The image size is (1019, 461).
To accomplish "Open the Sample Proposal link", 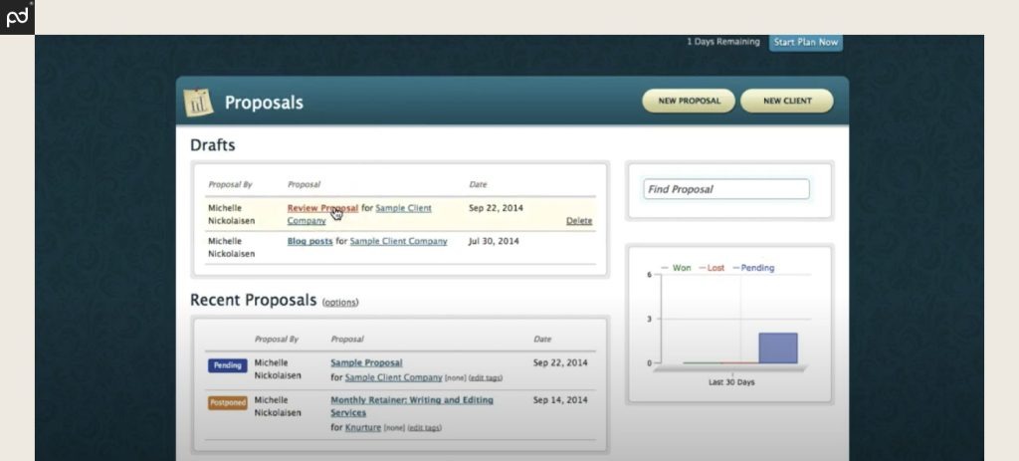I will 366,363.
